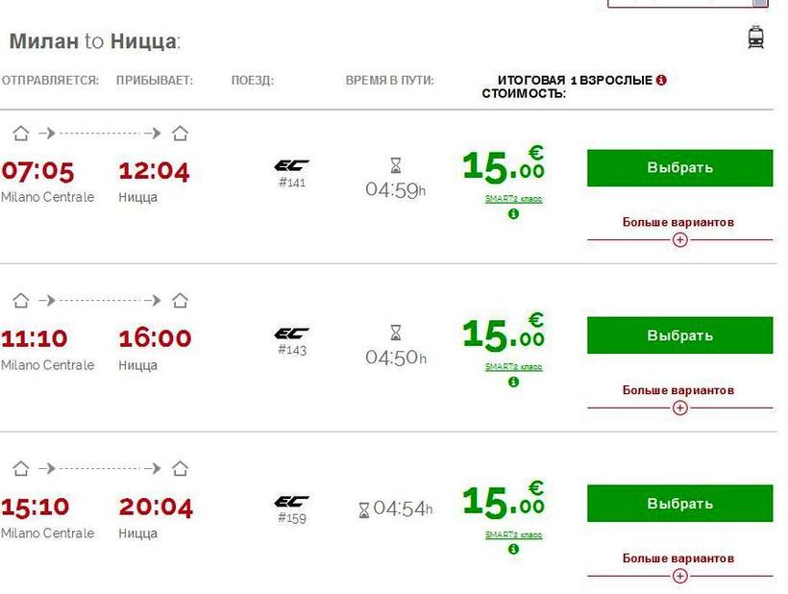The image size is (788, 594).
Task: Click green info icon under 15:10 train price
Action: pos(513,549)
